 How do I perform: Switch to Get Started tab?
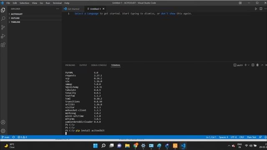(x=73, y=9)
